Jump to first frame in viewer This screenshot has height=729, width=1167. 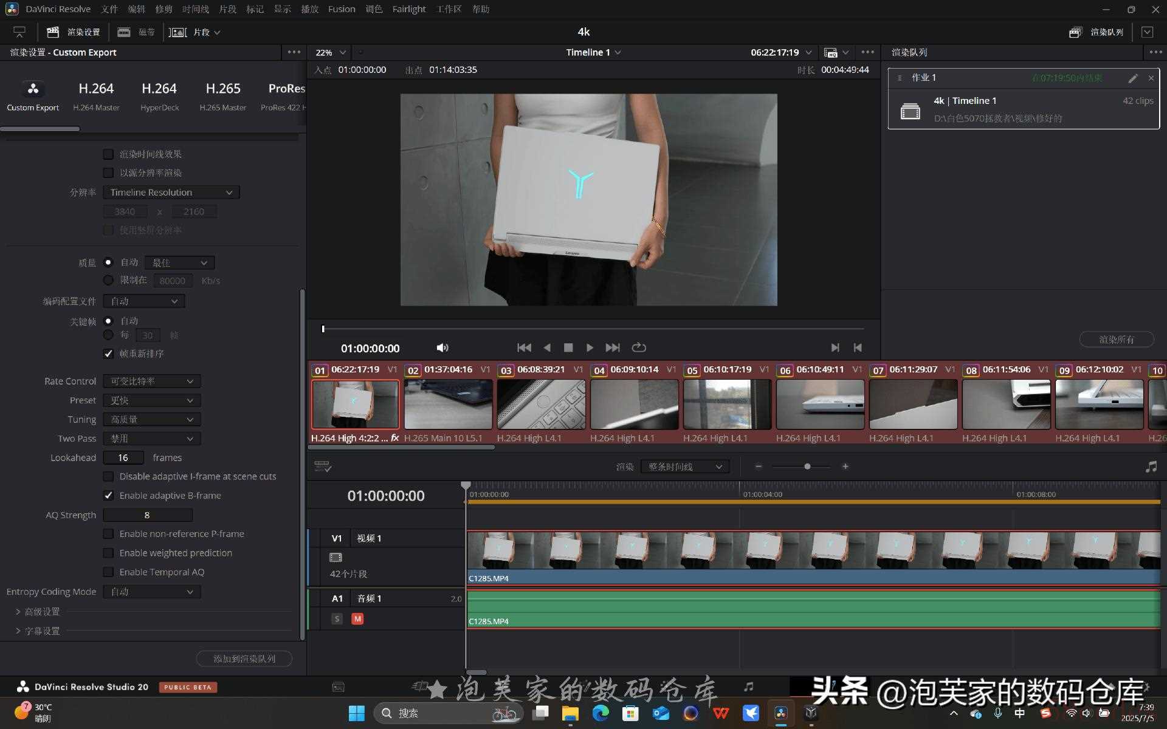coord(524,347)
